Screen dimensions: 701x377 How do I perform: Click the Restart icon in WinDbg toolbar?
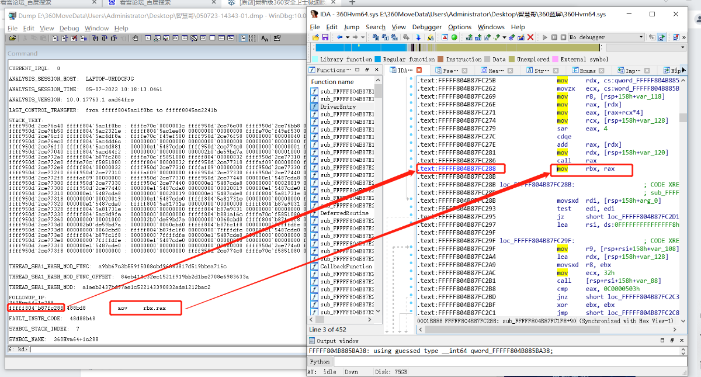pyautogui.click(x=64, y=38)
